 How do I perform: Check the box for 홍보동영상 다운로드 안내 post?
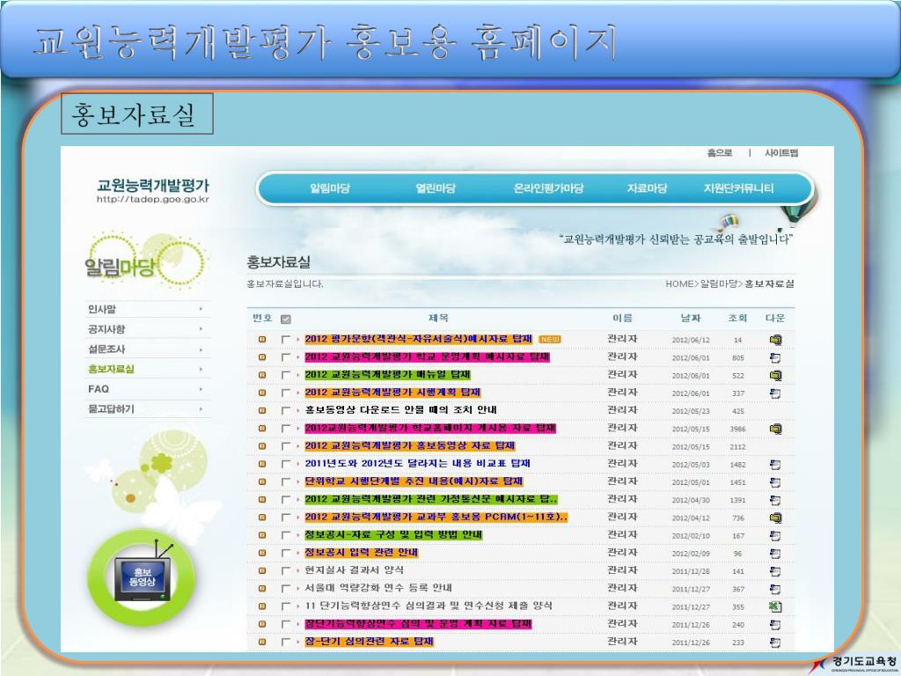pyautogui.click(x=286, y=411)
